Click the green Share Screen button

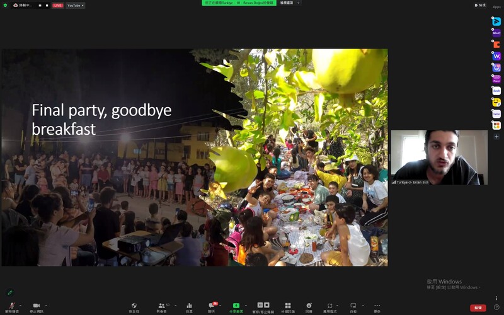click(236, 307)
